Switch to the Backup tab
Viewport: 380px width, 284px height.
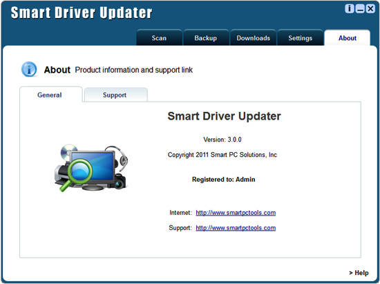206,38
